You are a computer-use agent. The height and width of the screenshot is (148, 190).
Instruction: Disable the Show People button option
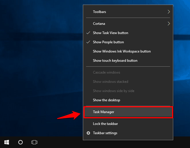click(x=108, y=42)
